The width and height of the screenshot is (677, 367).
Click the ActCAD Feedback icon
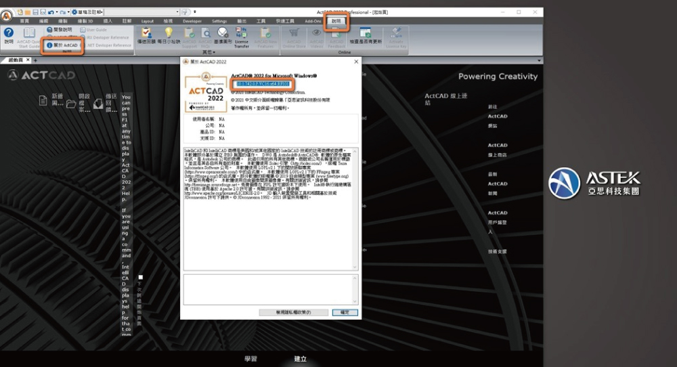336,37
